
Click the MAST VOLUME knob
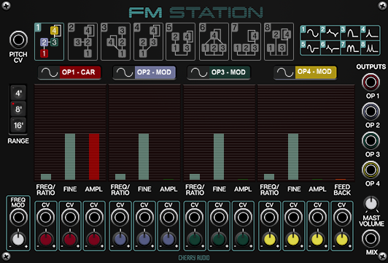pyautogui.click(x=371, y=204)
